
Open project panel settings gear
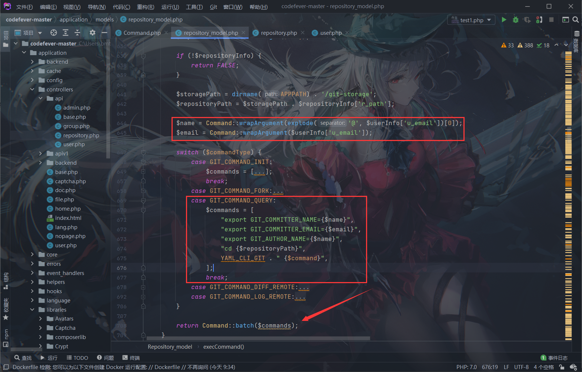tap(93, 33)
